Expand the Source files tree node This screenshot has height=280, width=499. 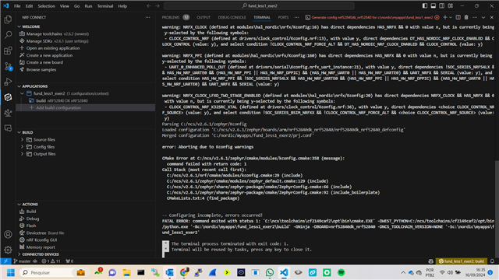point(23,140)
